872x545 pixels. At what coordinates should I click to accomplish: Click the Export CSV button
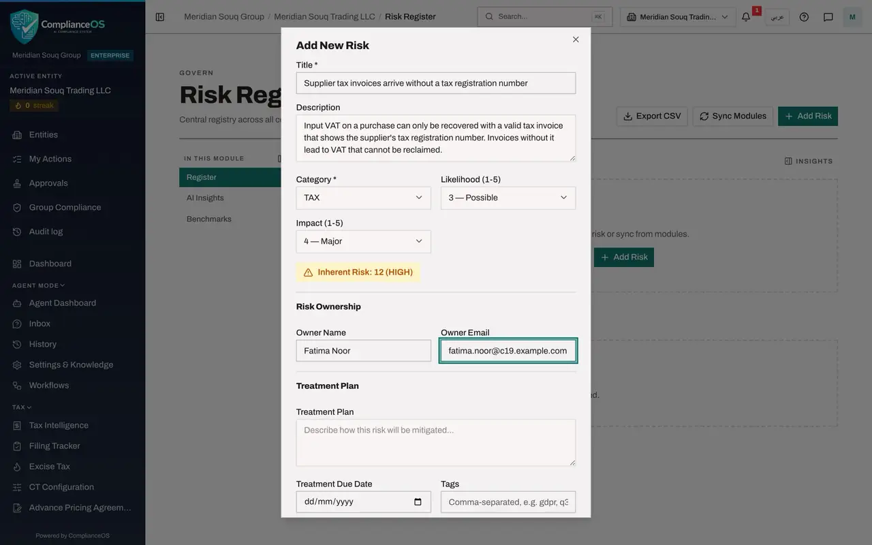(652, 116)
